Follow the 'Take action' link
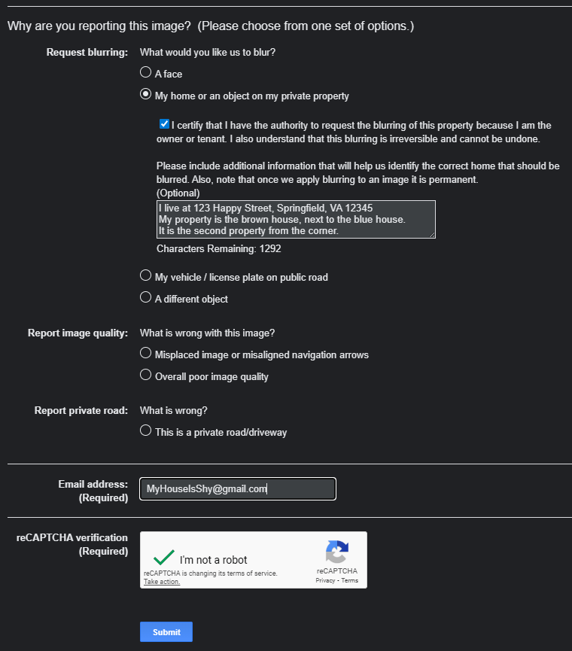Screen dimensions: 572x651 point(162,582)
